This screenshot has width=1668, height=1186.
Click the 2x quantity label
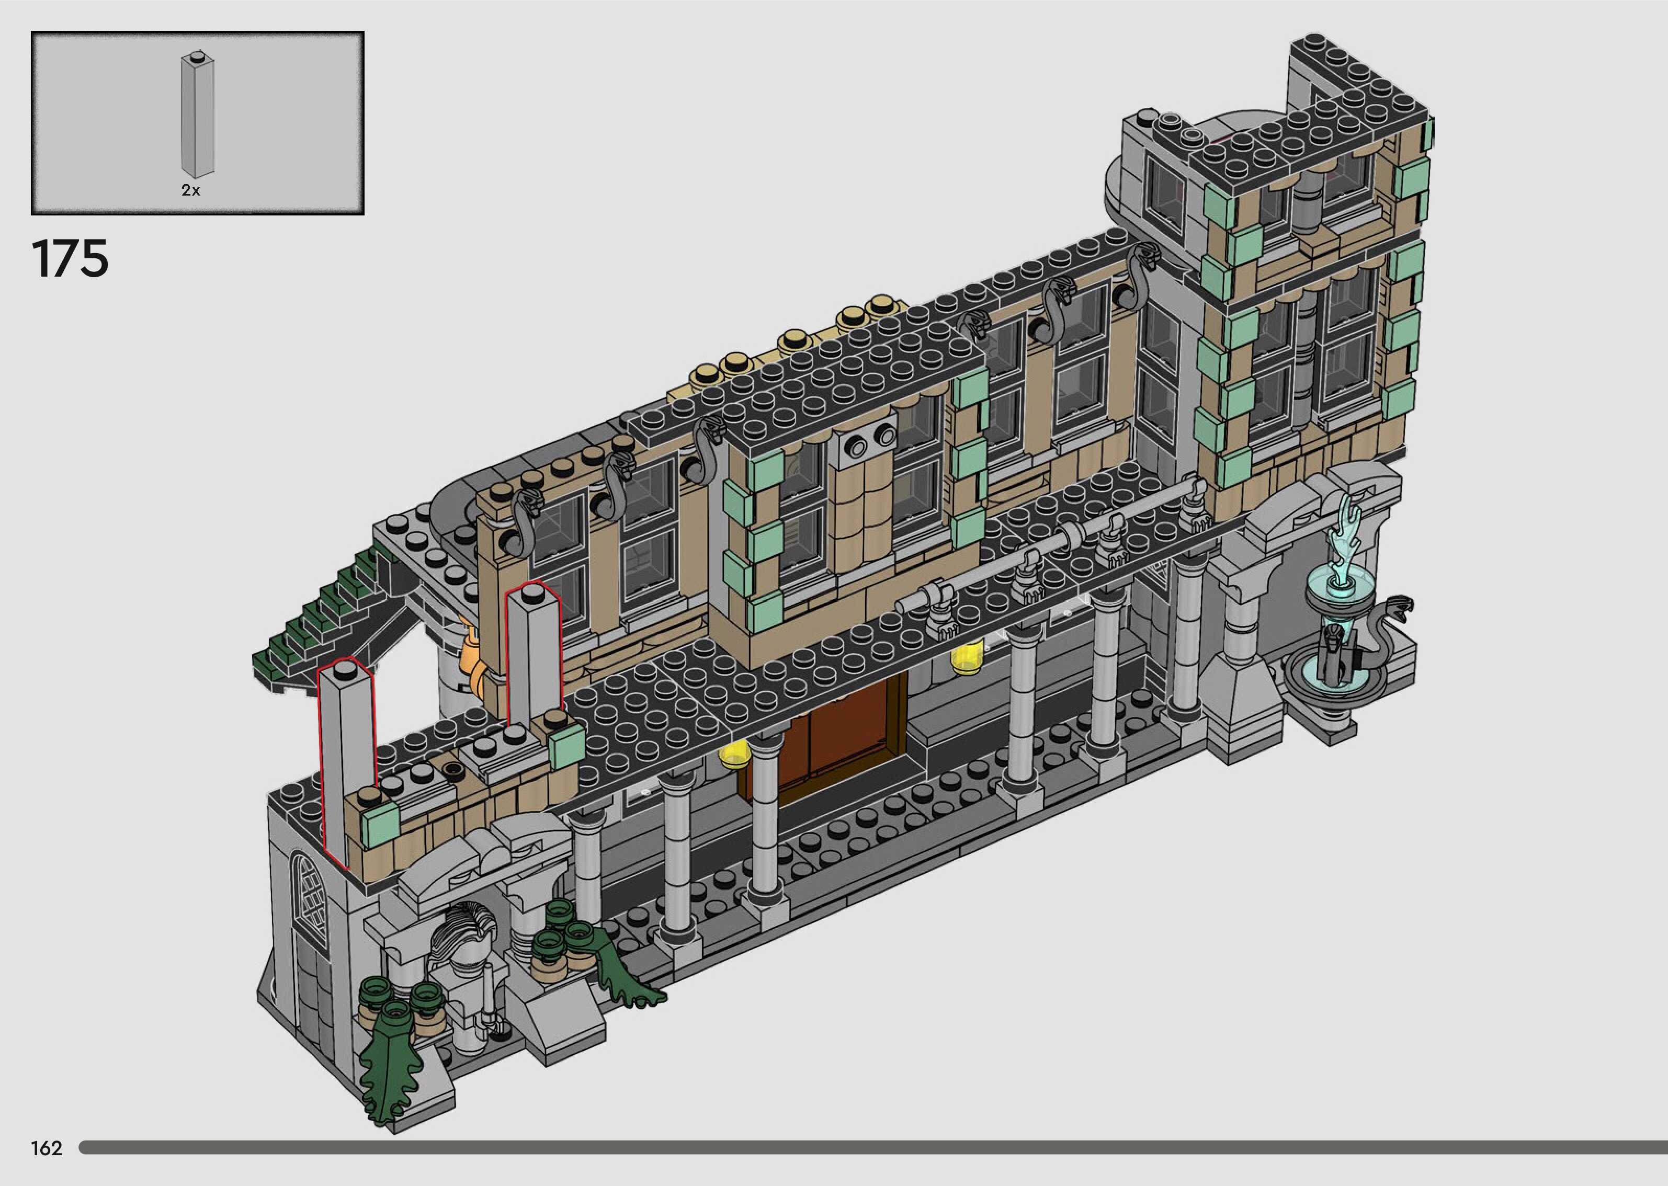[x=190, y=190]
